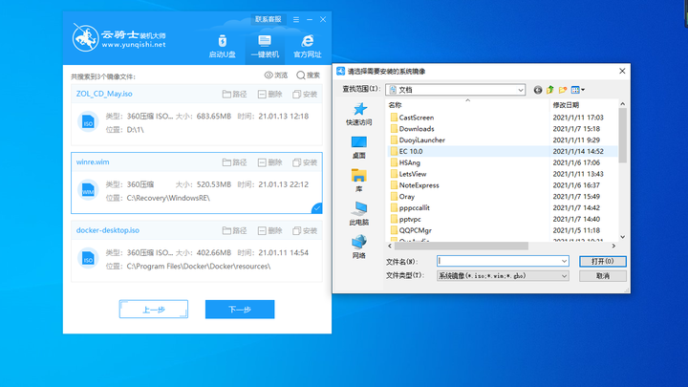Open the path of docker-desktop.iso
The image size is (688, 387).
click(234, 230)
